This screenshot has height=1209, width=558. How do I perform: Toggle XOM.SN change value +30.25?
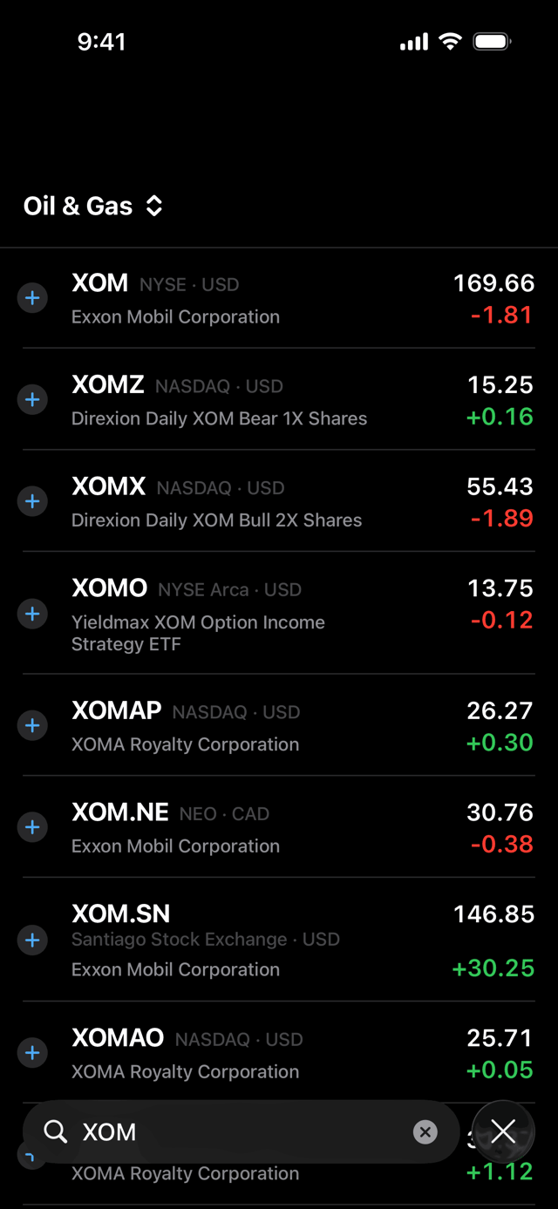point(493,968)
